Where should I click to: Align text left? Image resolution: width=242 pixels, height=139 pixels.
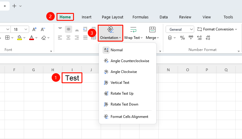(x=60, y=38)
